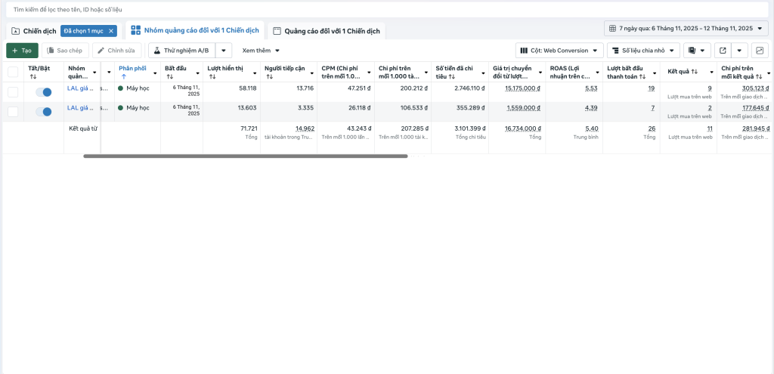774x374 pixels.
Task: Remove the 'Đã chọn 1 mục' filter
Action: [x=111, y=31]
